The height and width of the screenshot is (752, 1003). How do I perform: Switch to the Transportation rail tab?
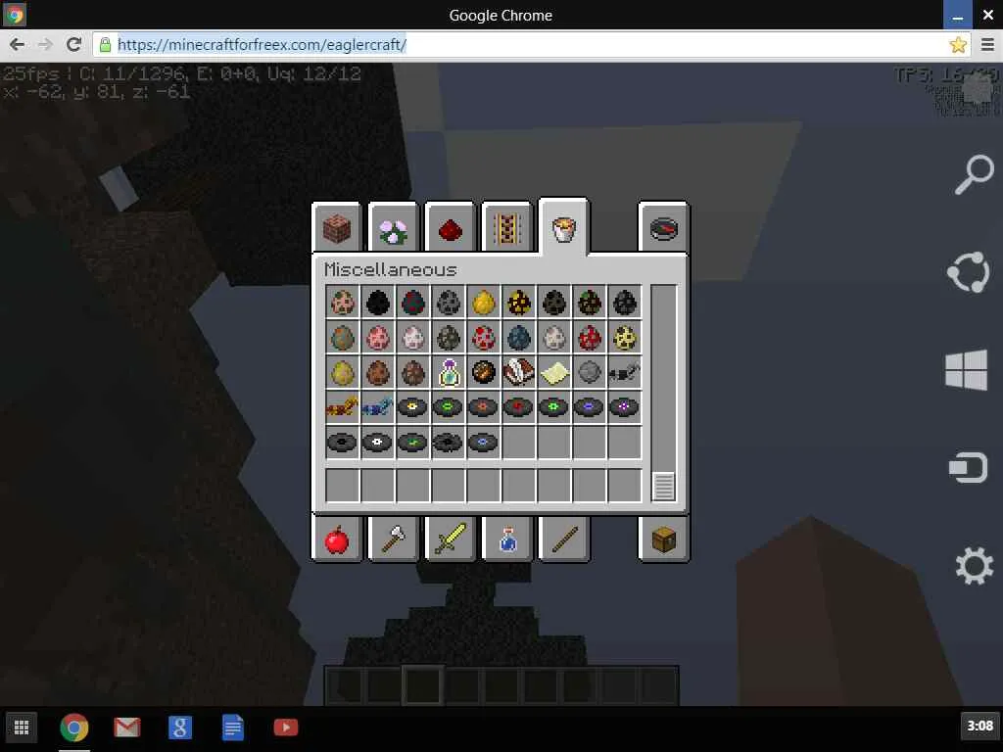[x=506, y=228]
